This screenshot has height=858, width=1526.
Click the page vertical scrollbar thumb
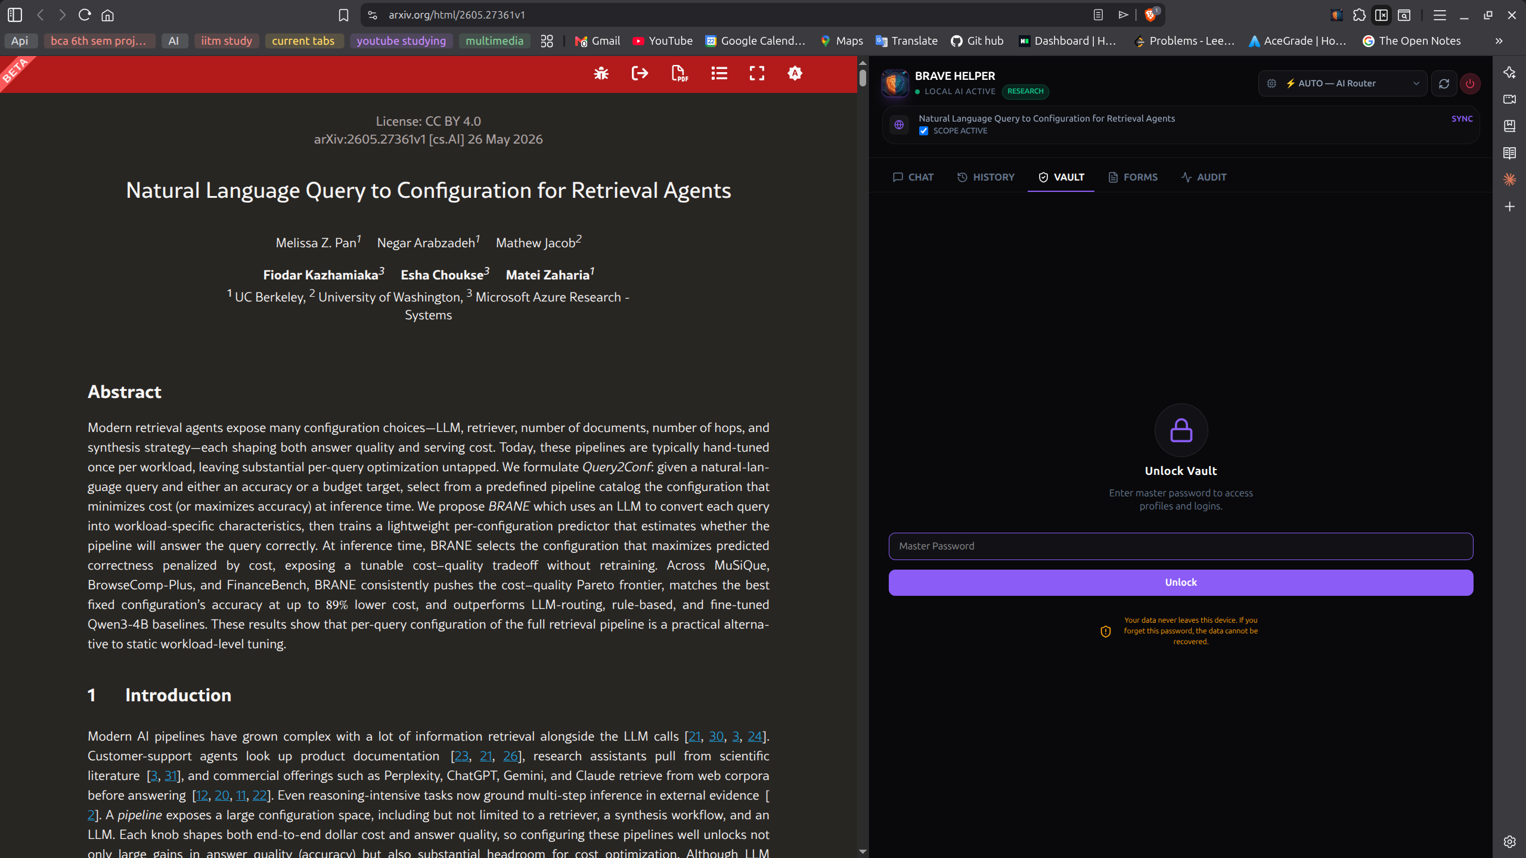click(863, 79)
